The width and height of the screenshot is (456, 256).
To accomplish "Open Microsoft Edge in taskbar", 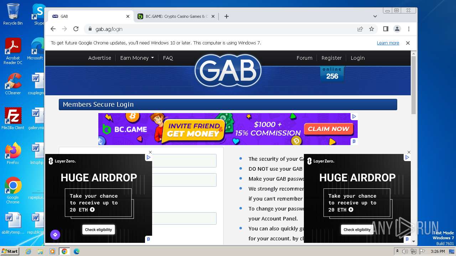I will pos(77,251).
